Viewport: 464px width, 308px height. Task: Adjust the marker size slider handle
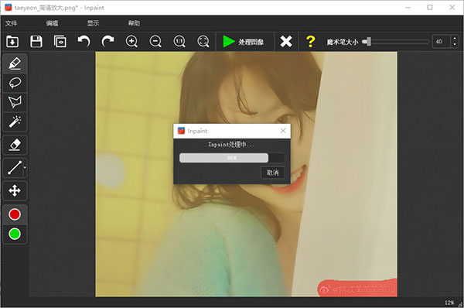[x=368, y=42]
